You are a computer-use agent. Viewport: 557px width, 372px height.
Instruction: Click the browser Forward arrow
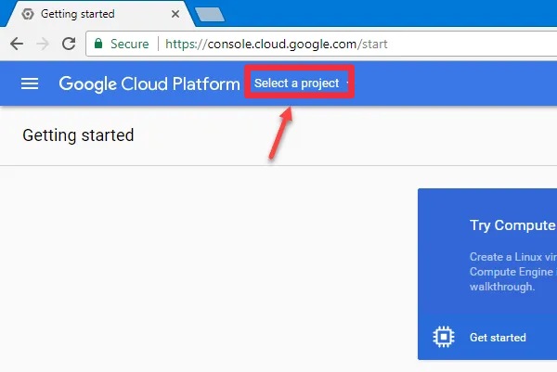coord(42,44)
